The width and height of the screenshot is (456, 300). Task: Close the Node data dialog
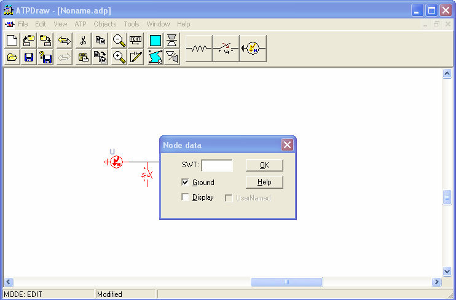(288, 144)
